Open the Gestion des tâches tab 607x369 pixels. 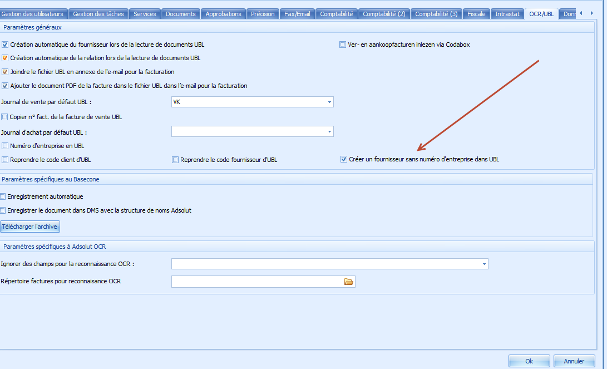point(98,14)
